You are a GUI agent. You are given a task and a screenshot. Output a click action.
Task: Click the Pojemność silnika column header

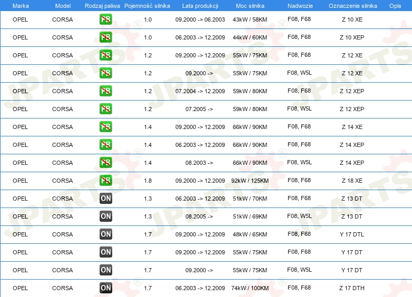[147, 6]
